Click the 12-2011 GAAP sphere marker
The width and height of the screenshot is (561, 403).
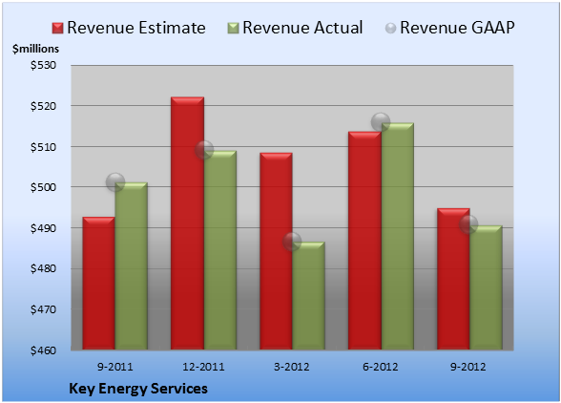click(204, 150)
